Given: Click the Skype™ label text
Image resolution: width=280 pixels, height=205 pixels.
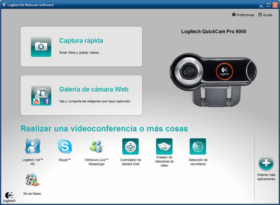Looking at the screenshot, I should tap(65, 160).
